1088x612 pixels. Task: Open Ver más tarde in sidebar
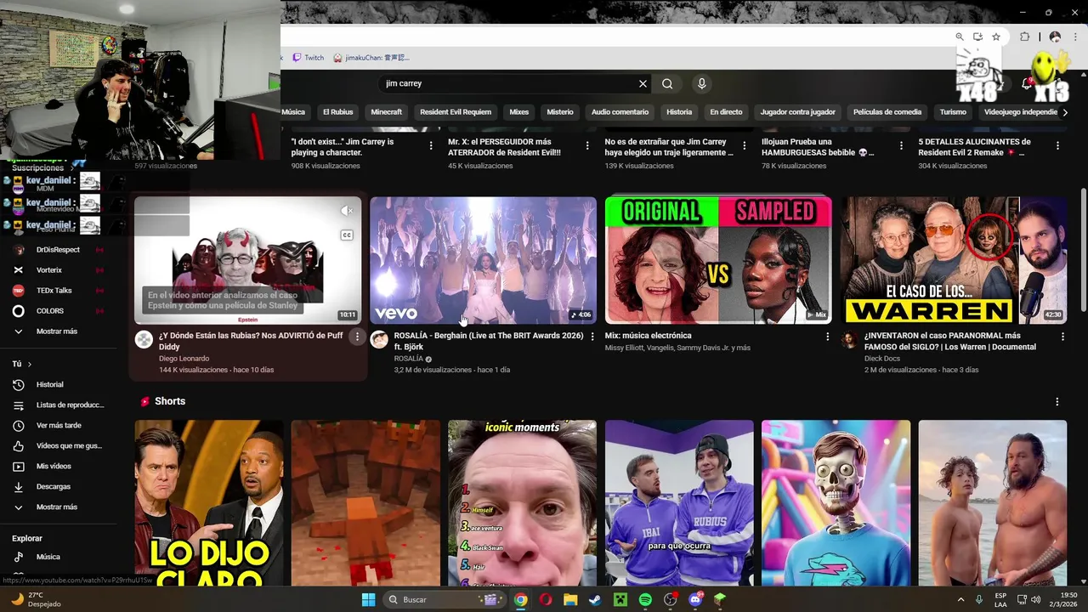[58, 426]
